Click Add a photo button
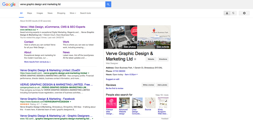 (x=162, y=85)
